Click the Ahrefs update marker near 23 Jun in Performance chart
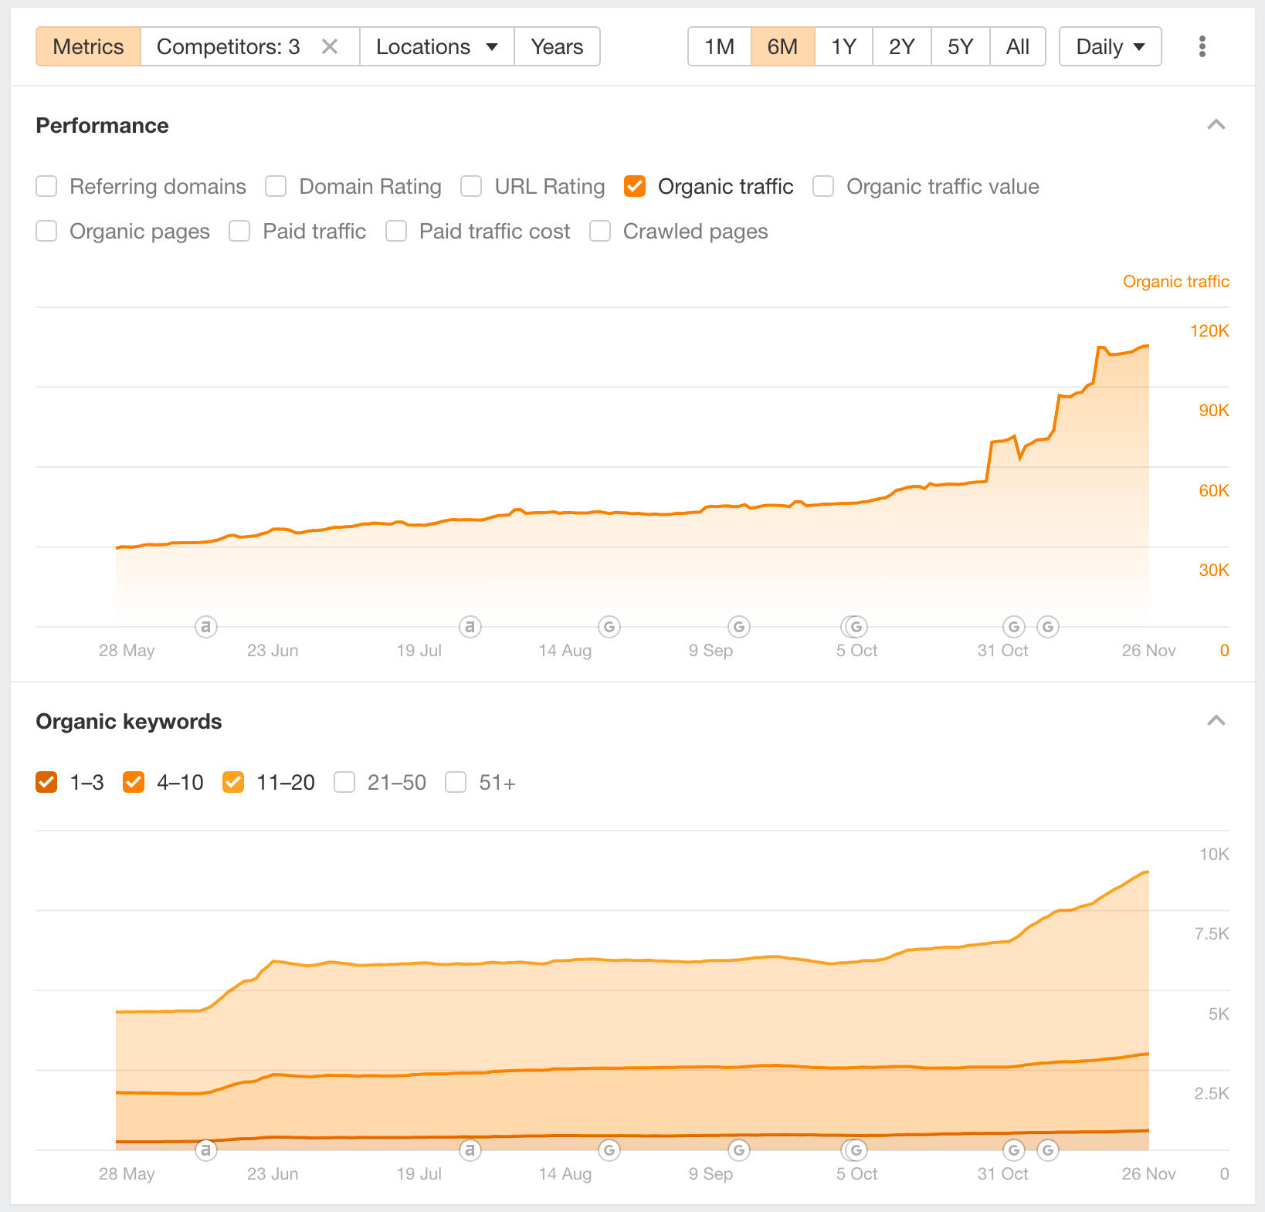The width and height of the screenshot is (1265, 1212). [x=205, y=627]
